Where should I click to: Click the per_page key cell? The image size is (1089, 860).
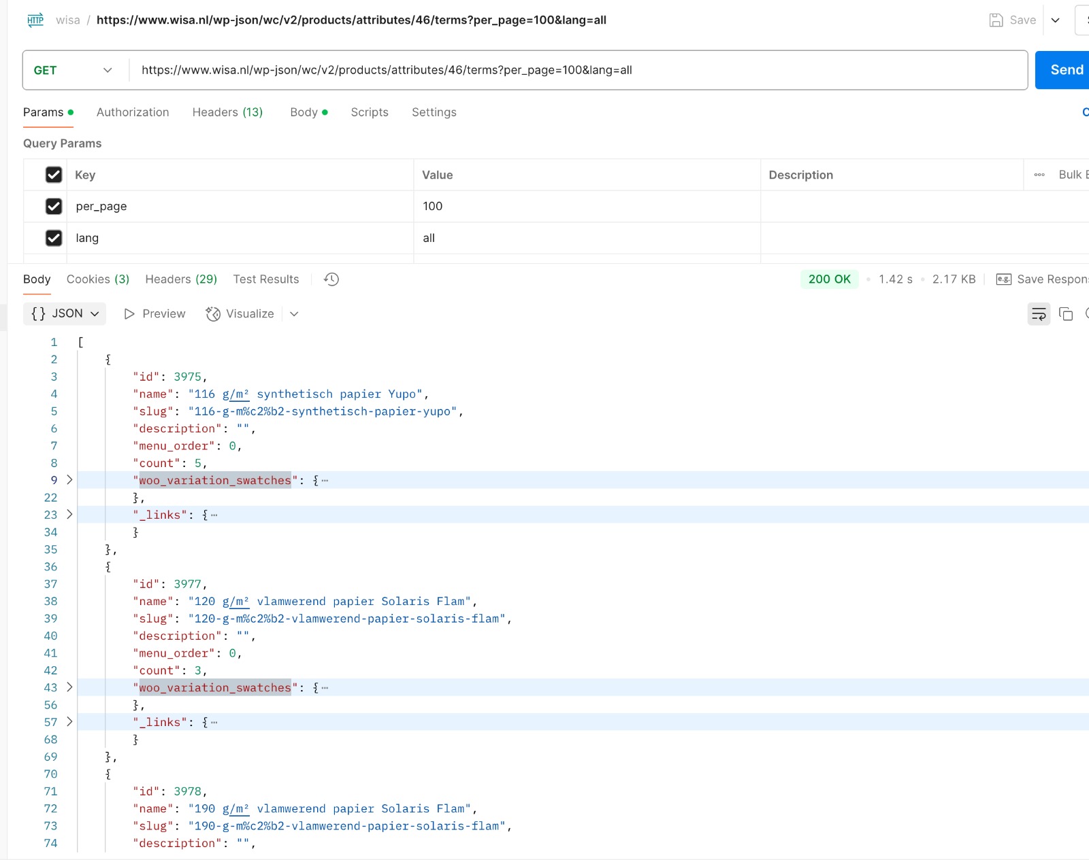tap(240, 206)
